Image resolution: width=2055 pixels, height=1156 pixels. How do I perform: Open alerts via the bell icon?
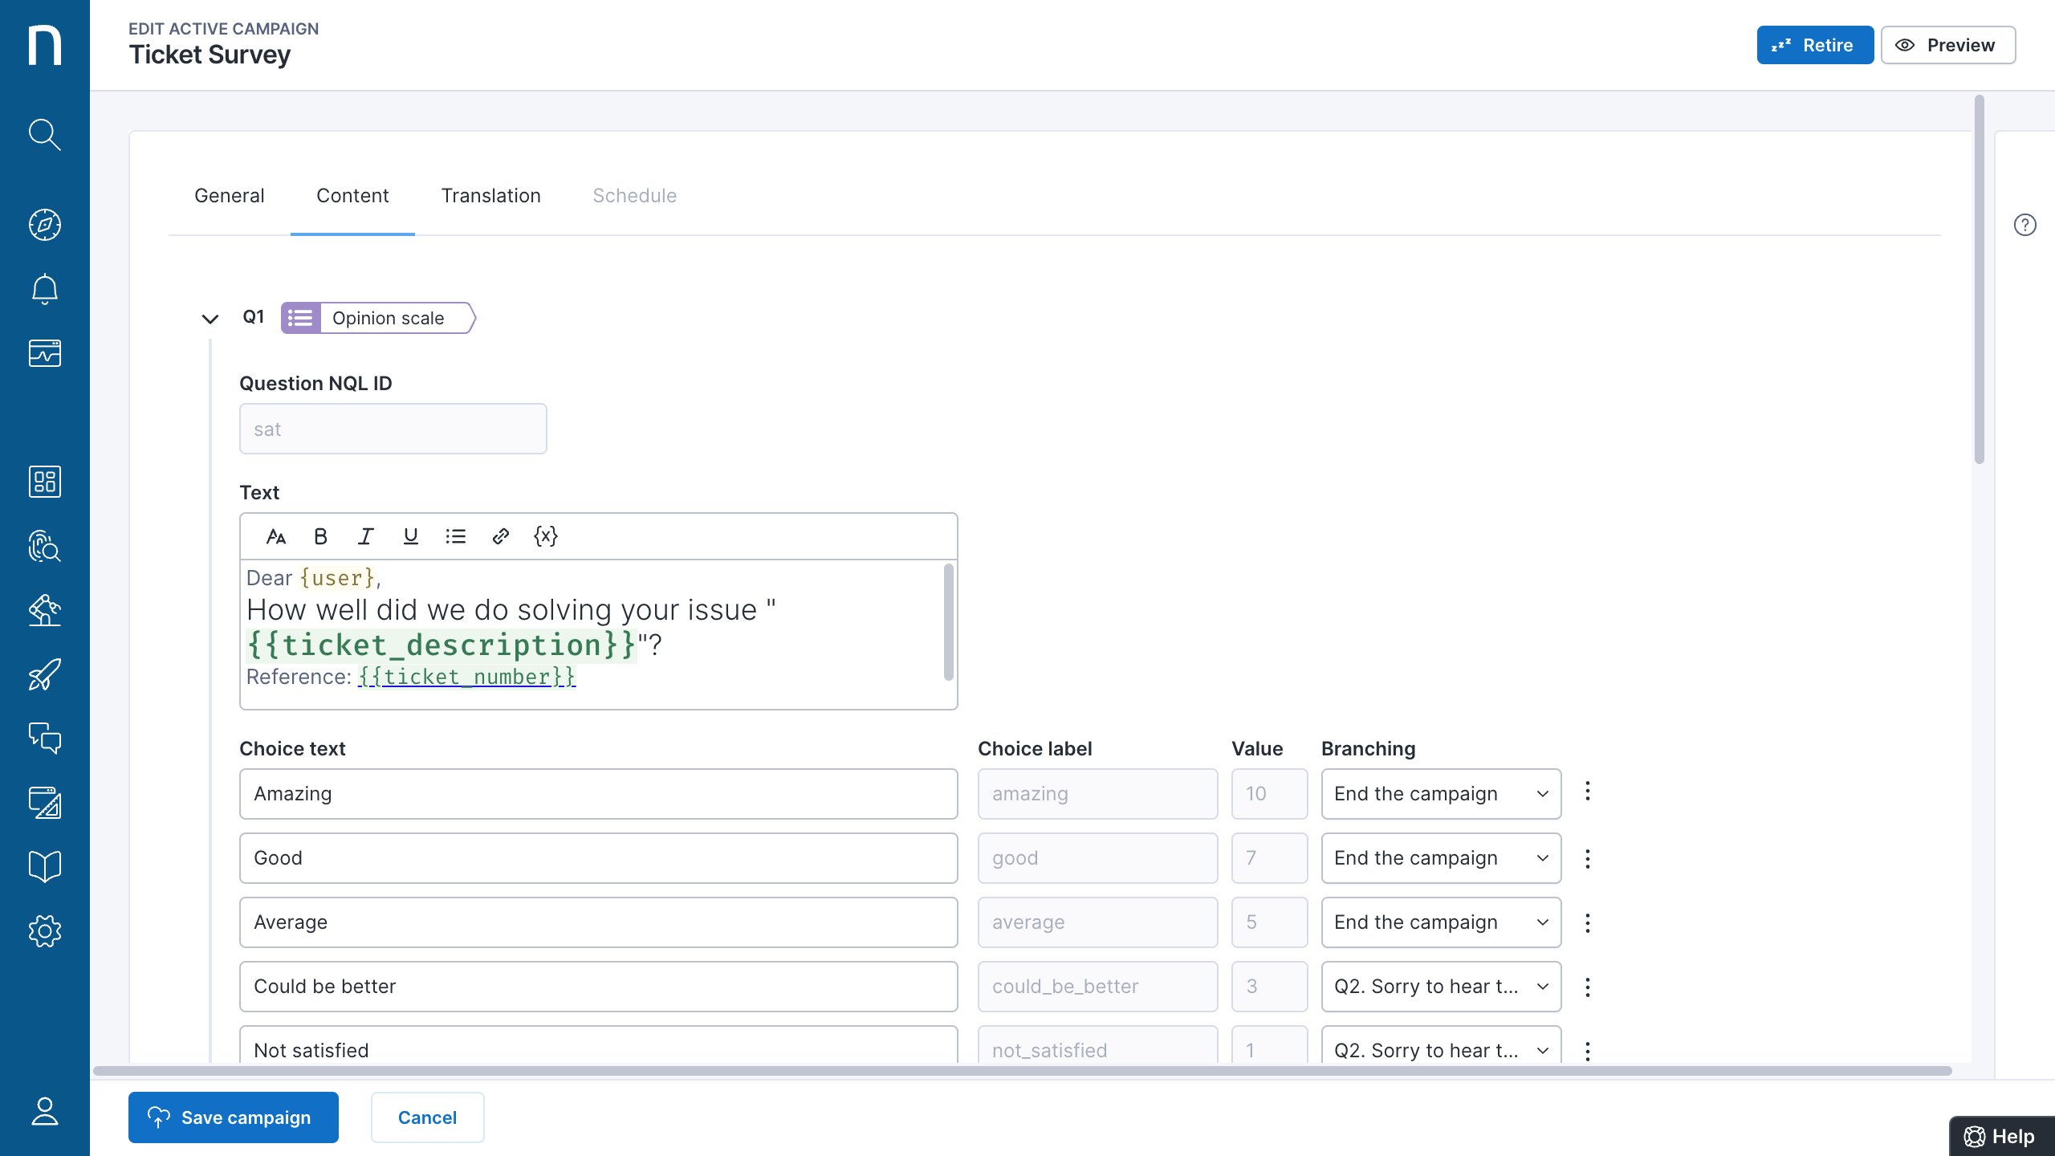click(x=44, y=289)
